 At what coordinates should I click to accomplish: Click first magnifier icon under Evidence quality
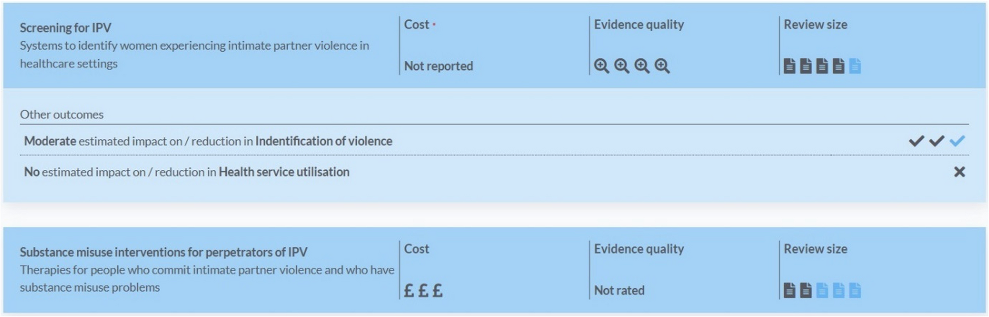tap(602, 66)
